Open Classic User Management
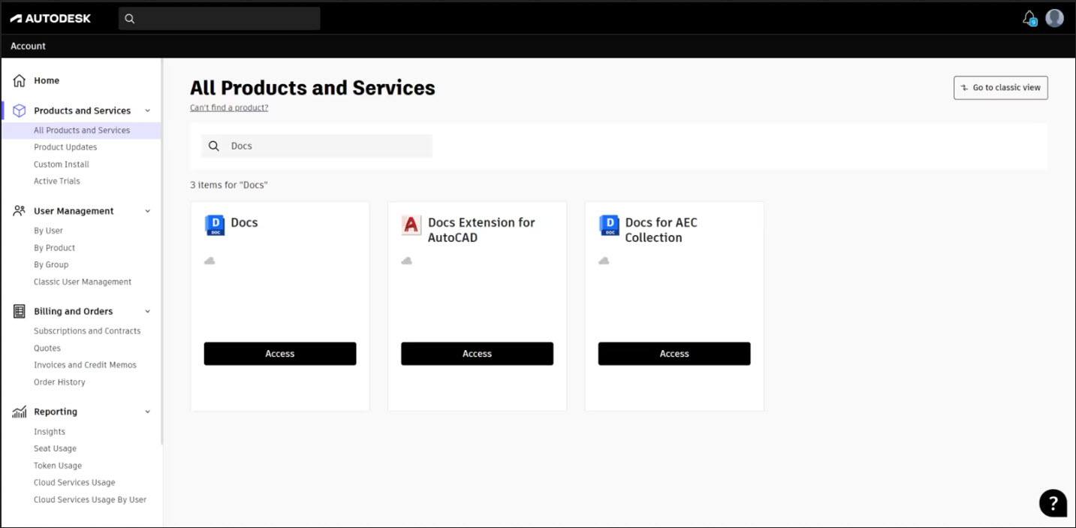The width and height of the screenshot is (1076, 528). pyautogui.click(x=83, y=282)
